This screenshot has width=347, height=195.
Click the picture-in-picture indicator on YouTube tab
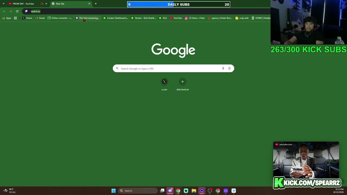pyautogui.click(x=42, y=4)
